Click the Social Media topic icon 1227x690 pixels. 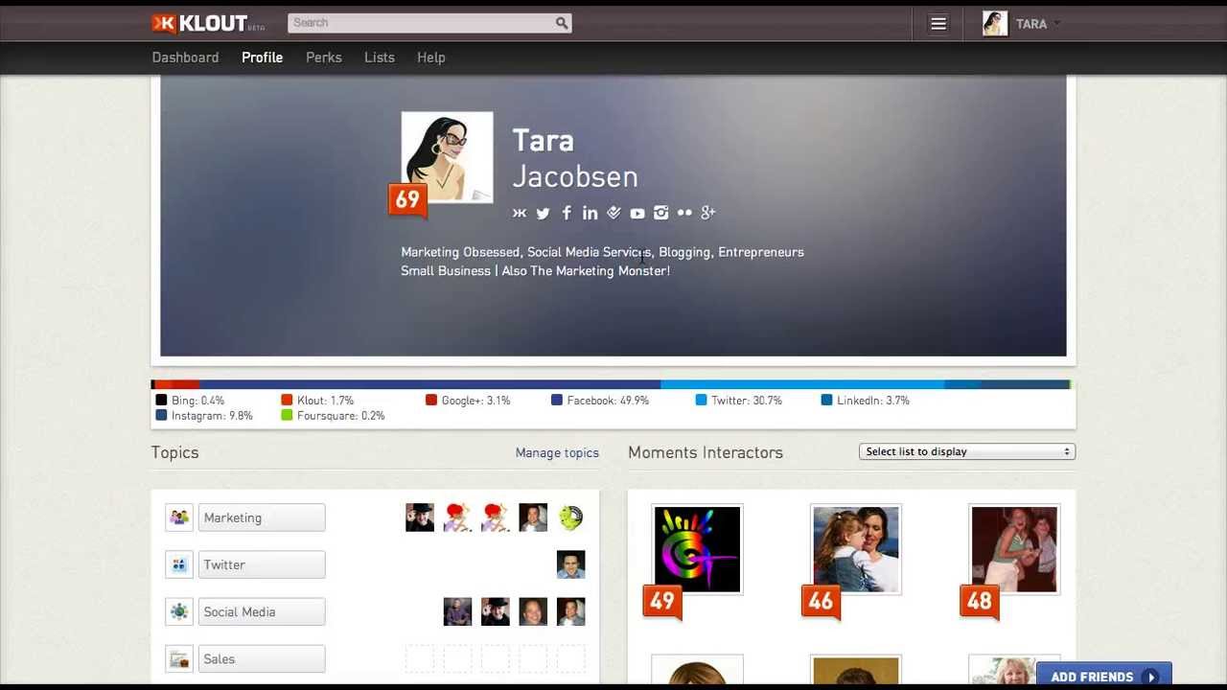coord(179,611)
